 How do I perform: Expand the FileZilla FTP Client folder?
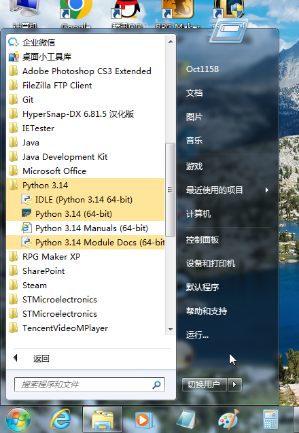click(x=86, y=86)
